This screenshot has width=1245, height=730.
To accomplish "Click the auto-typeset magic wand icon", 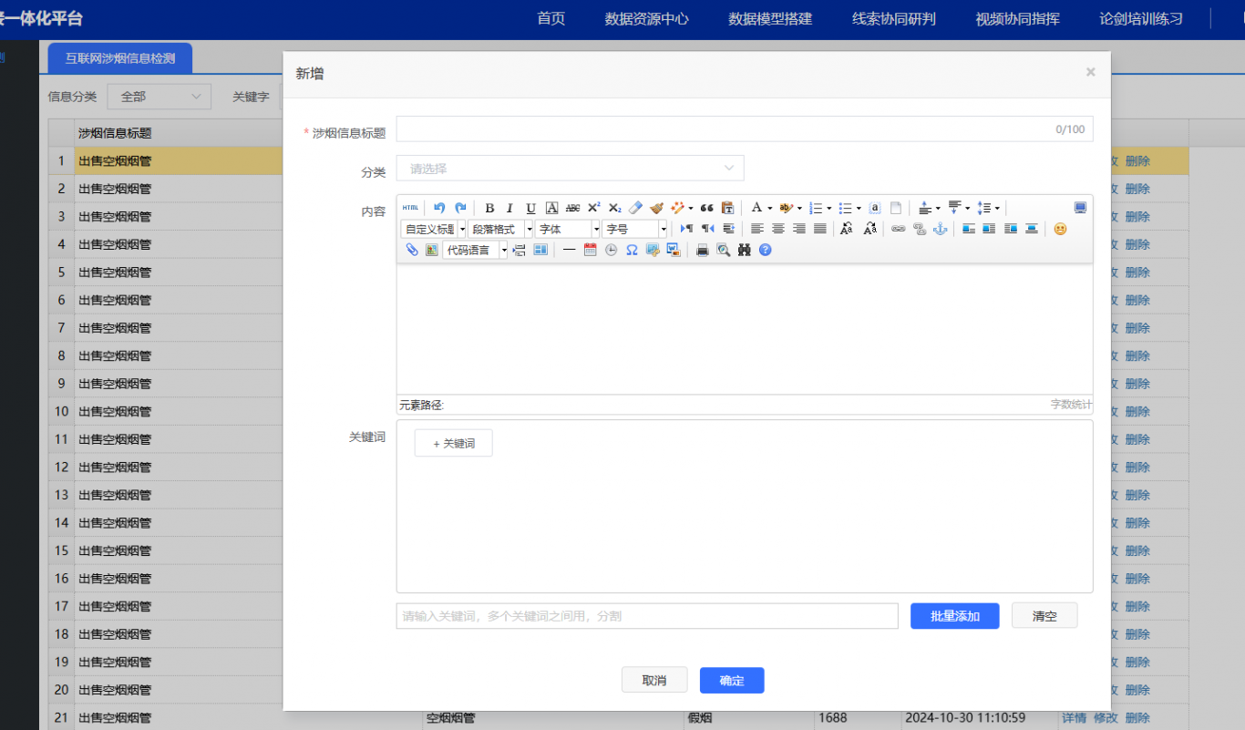I will pos(678,208).
